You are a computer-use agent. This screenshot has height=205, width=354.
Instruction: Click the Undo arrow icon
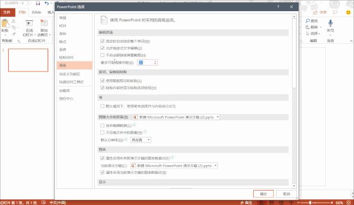pyautogui.click(x=47, y=3)
